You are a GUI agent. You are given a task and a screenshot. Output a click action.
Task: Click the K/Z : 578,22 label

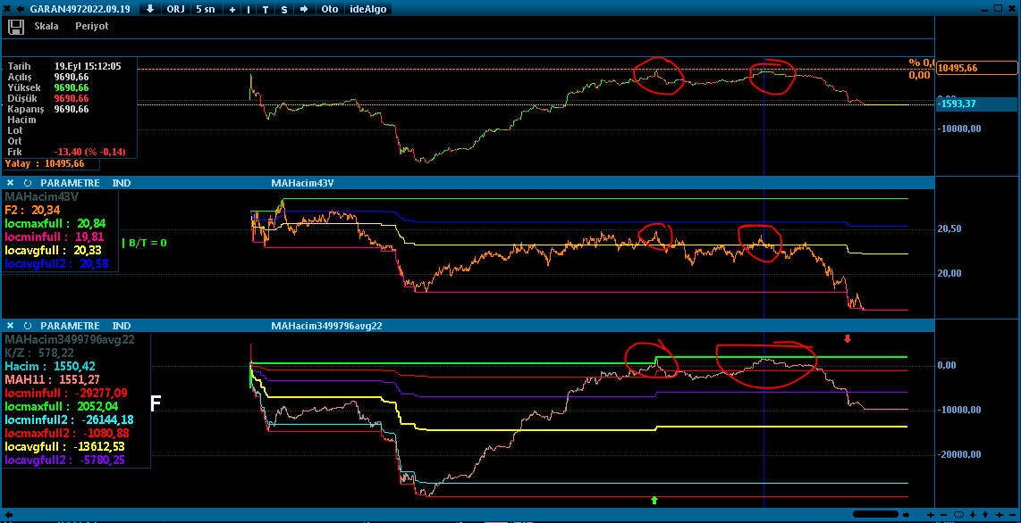pos(38,353)
